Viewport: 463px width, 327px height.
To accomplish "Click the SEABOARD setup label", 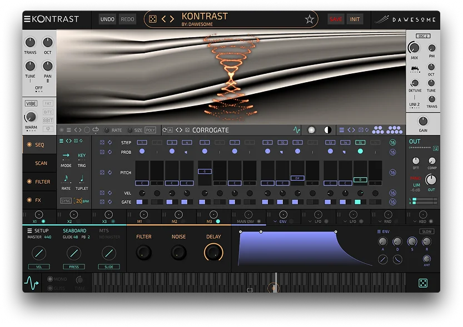I will click(x=74, y=230).
